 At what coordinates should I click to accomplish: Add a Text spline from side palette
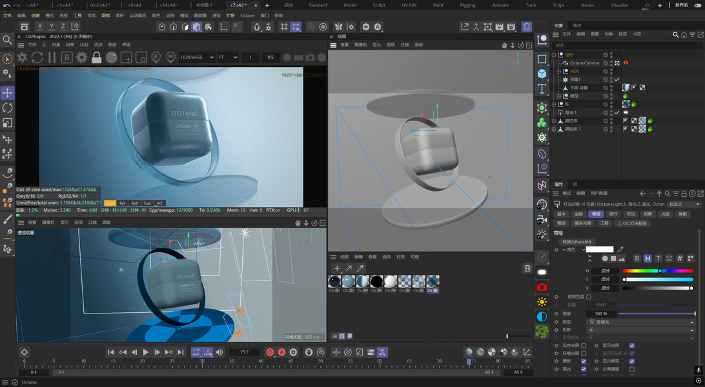542,88
